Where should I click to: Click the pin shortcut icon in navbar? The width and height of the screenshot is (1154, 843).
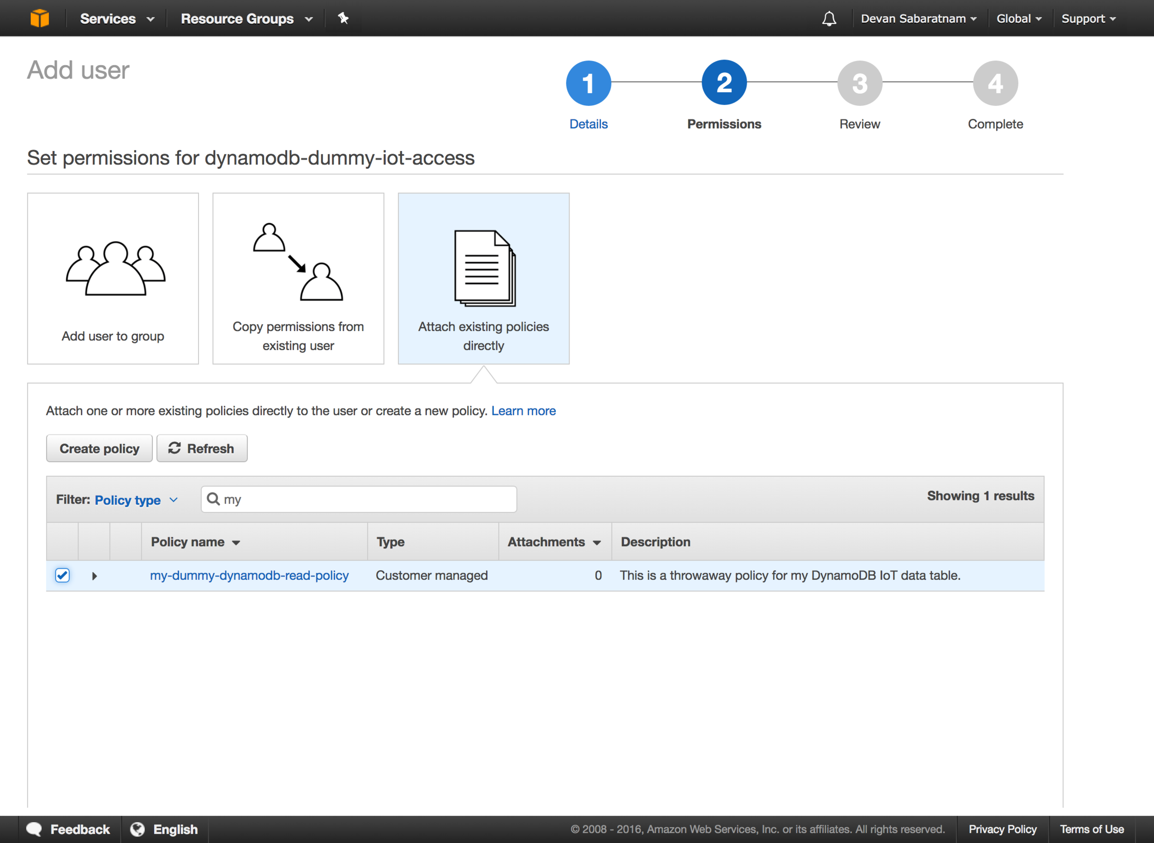[x=343, y=18]
